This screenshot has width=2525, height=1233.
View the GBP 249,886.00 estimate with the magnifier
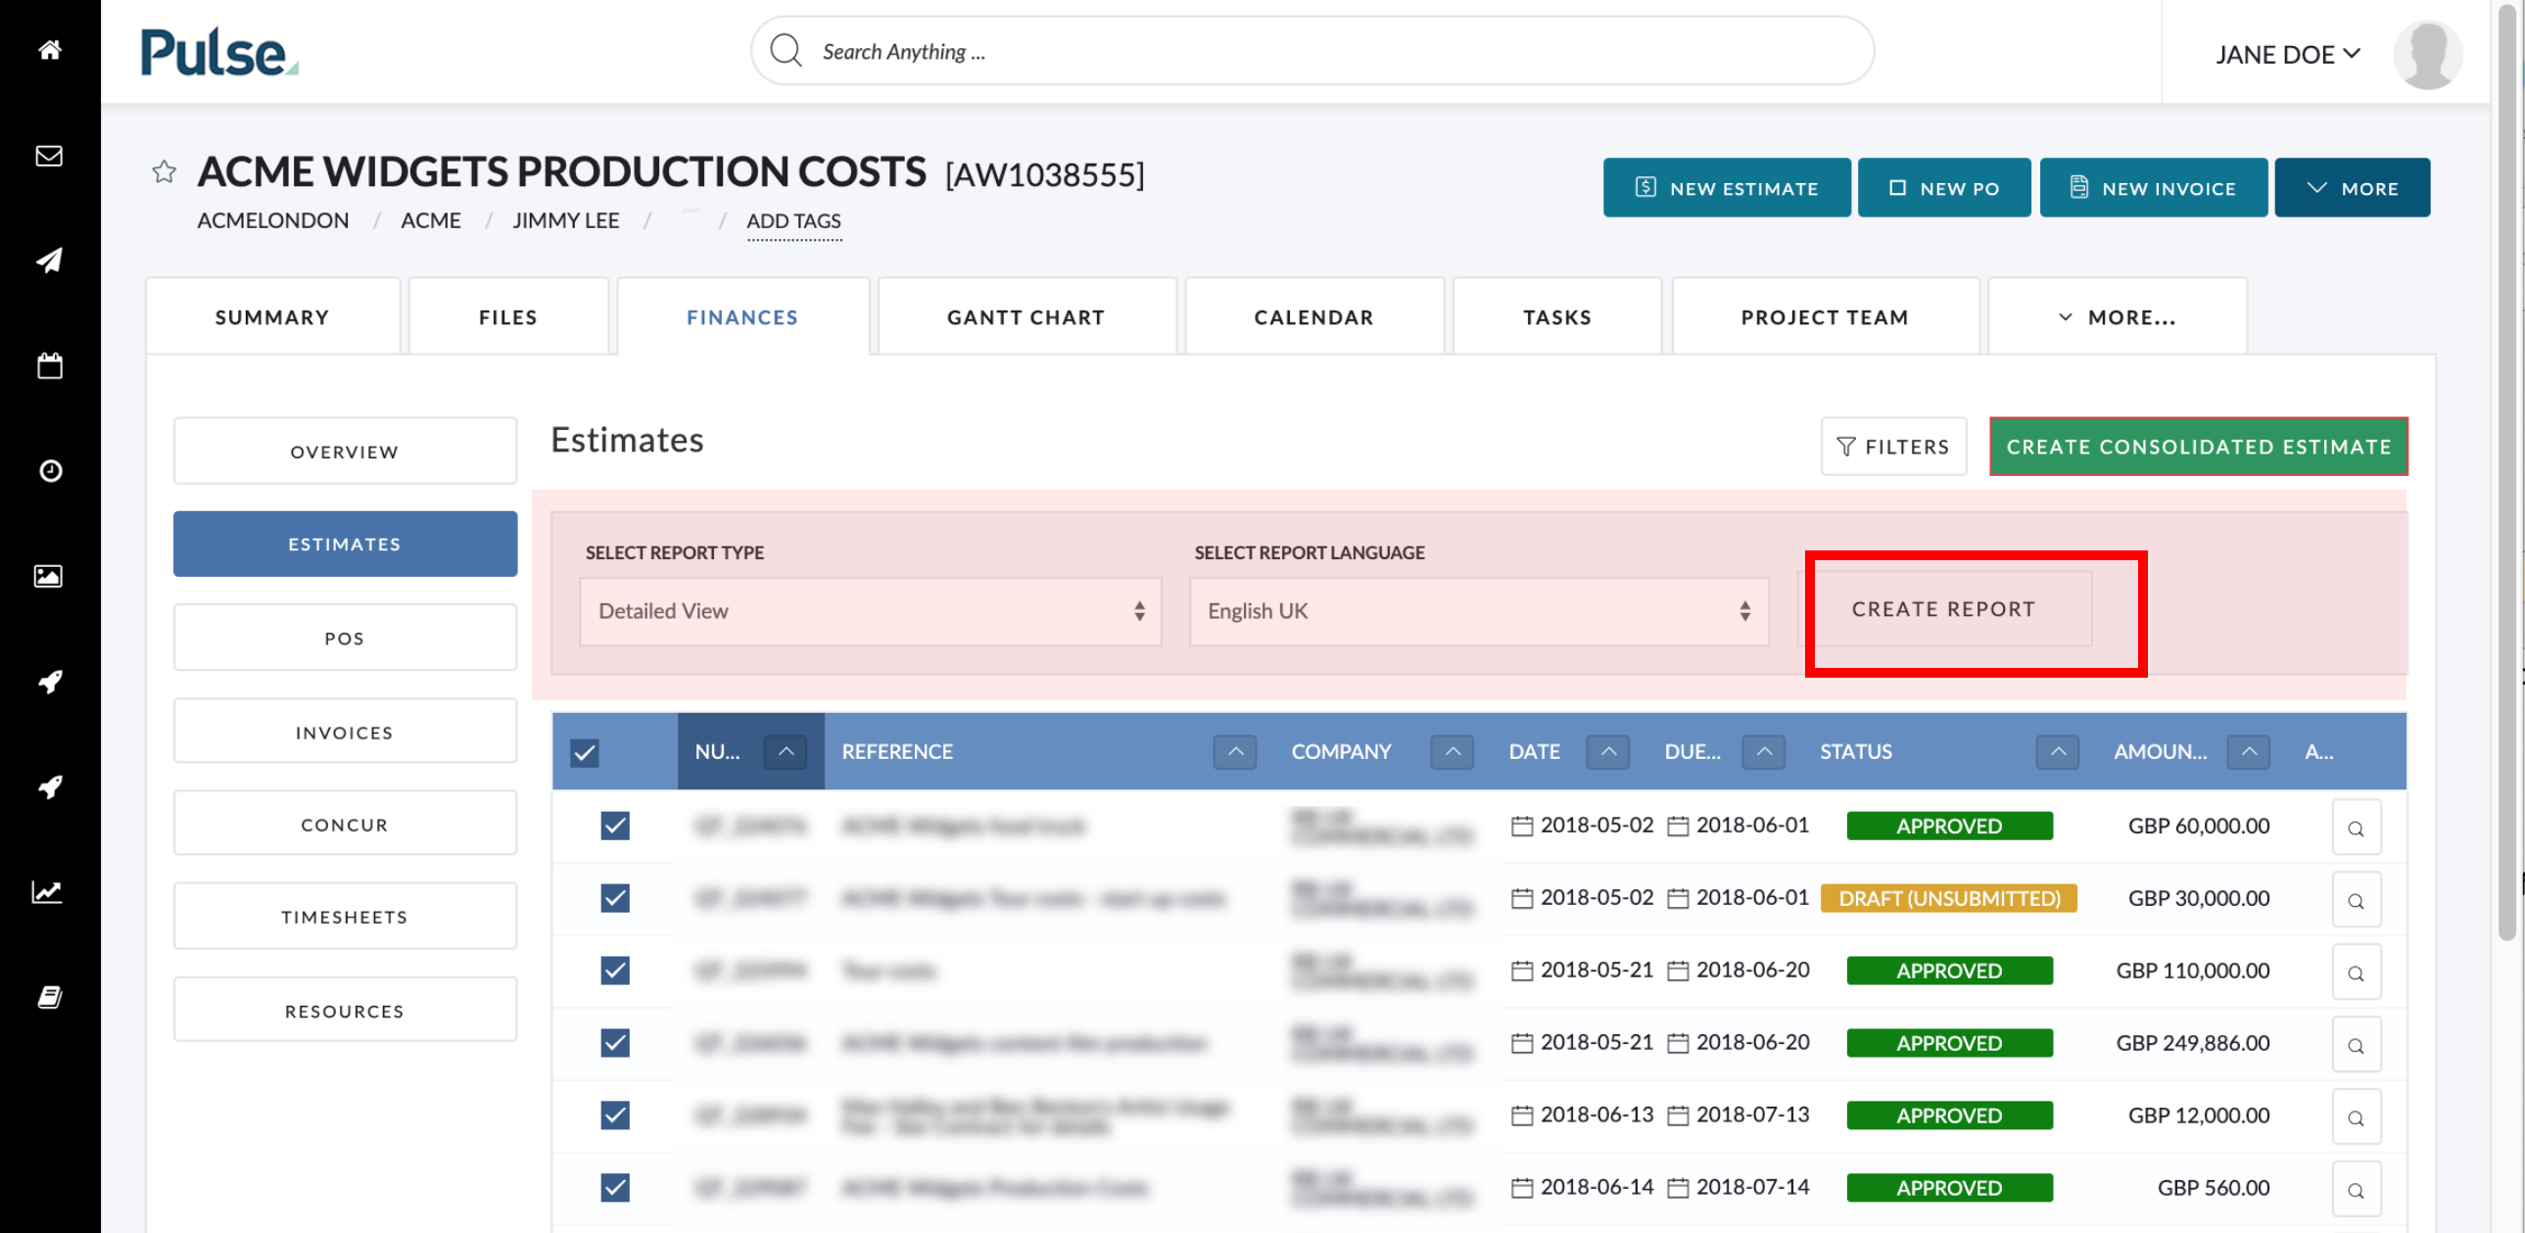click(x=2357, y=1046)
